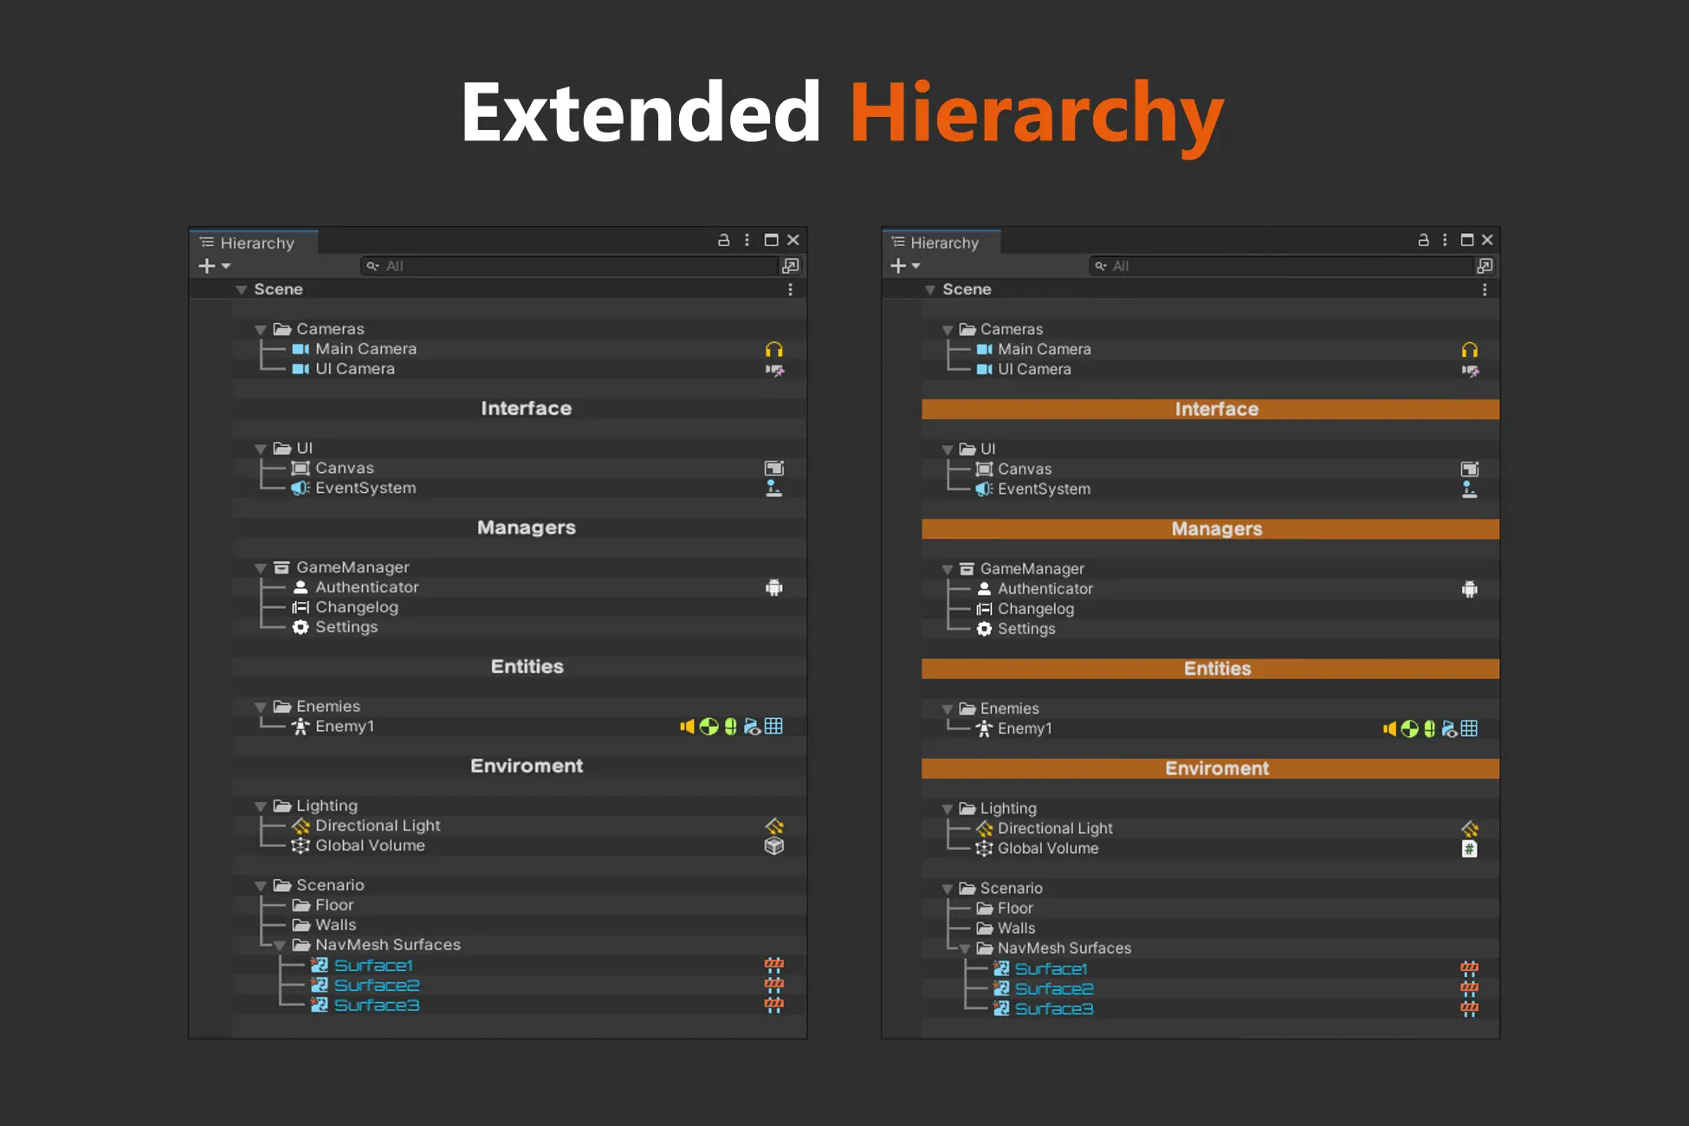The width and height of the screenshot is (1689, 1126).
Task: Toggle the lock icon on left Hierarchy panel
Action: [723, 240]
